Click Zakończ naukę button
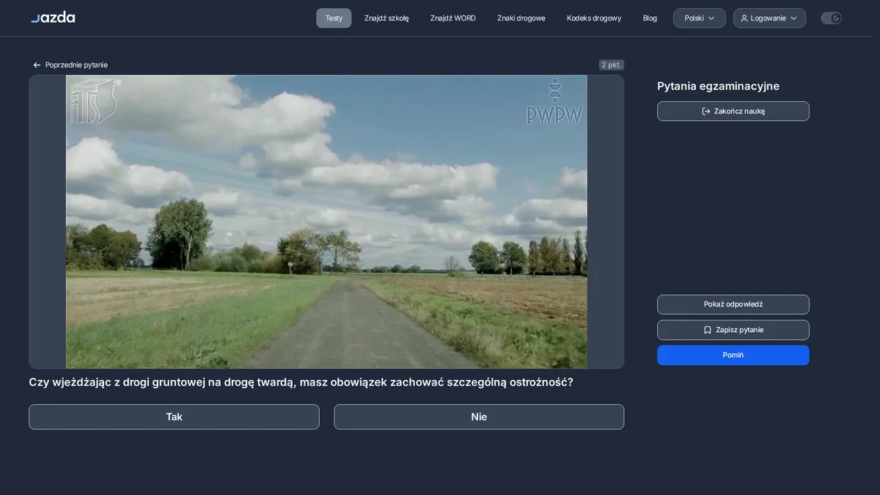 733,111
